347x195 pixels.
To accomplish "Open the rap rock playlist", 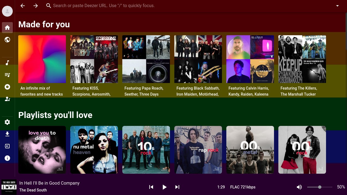I will coord(198,150).
